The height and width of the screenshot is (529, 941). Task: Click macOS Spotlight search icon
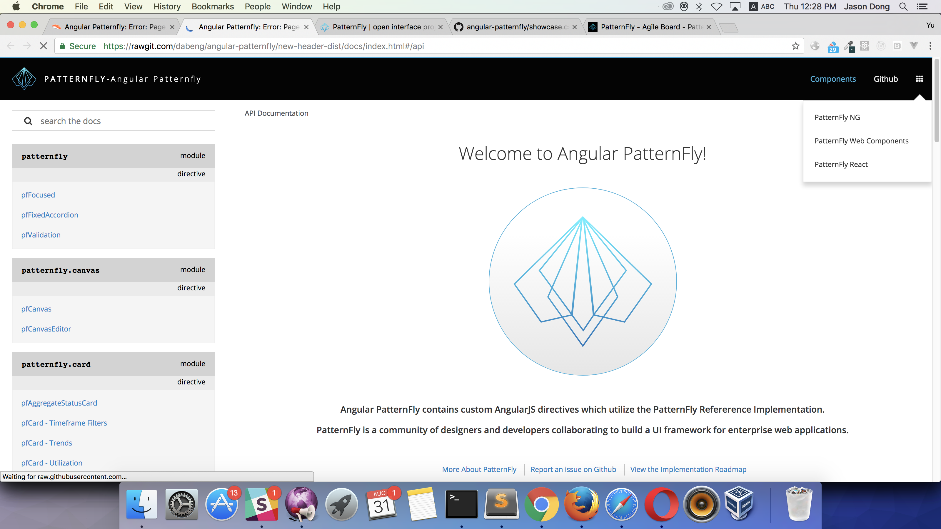pyautogui.click(x=903, y=6)
